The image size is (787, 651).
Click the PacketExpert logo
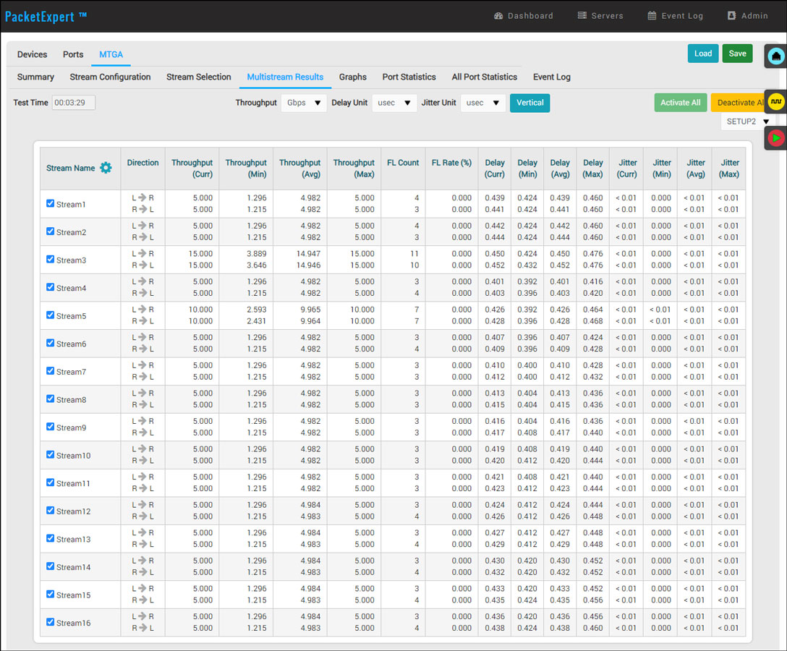[x=46, y=17]
